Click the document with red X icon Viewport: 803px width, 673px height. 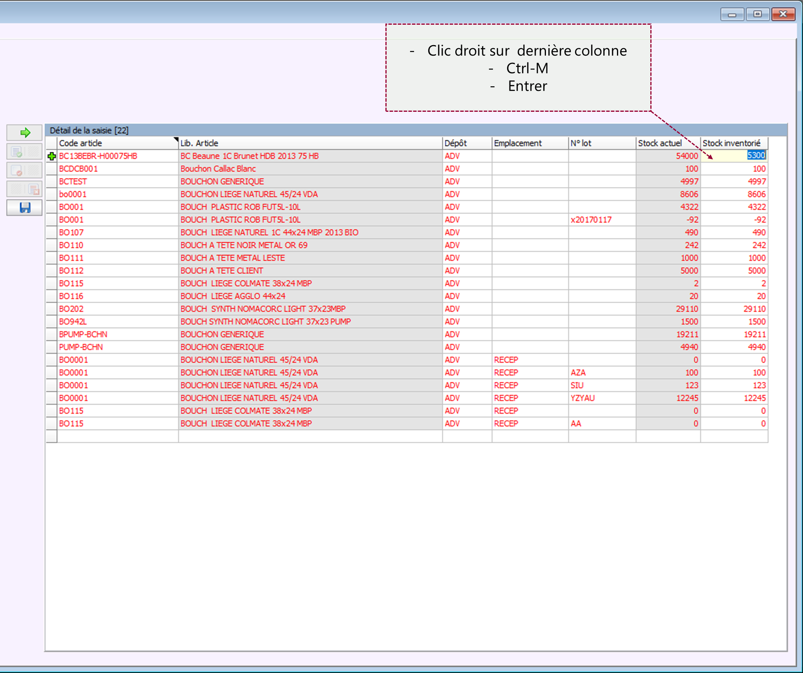click(34, 189)
